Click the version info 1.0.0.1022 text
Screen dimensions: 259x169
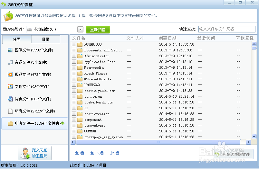pyautogui.click(x=19, y=165)
